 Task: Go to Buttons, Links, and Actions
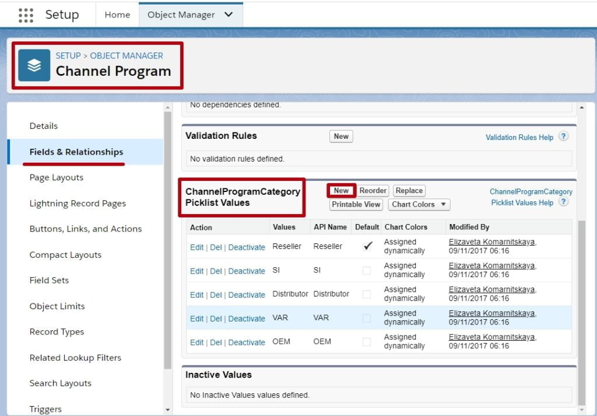(86, 229)
